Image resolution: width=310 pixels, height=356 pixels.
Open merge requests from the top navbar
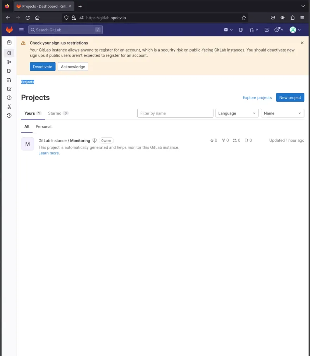251,29
